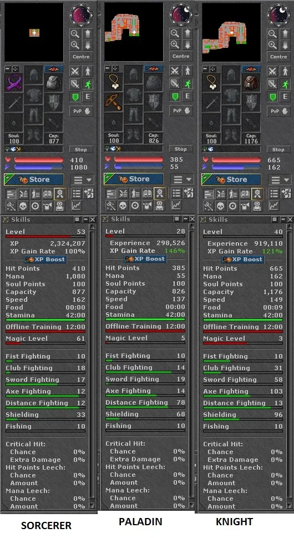Enable balanced sword-shield mode on Knight
The width and height of the screenshot is (294, 538).
(272, 84)
